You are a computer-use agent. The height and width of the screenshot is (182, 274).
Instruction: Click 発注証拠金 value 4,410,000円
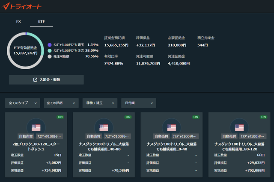179,64
